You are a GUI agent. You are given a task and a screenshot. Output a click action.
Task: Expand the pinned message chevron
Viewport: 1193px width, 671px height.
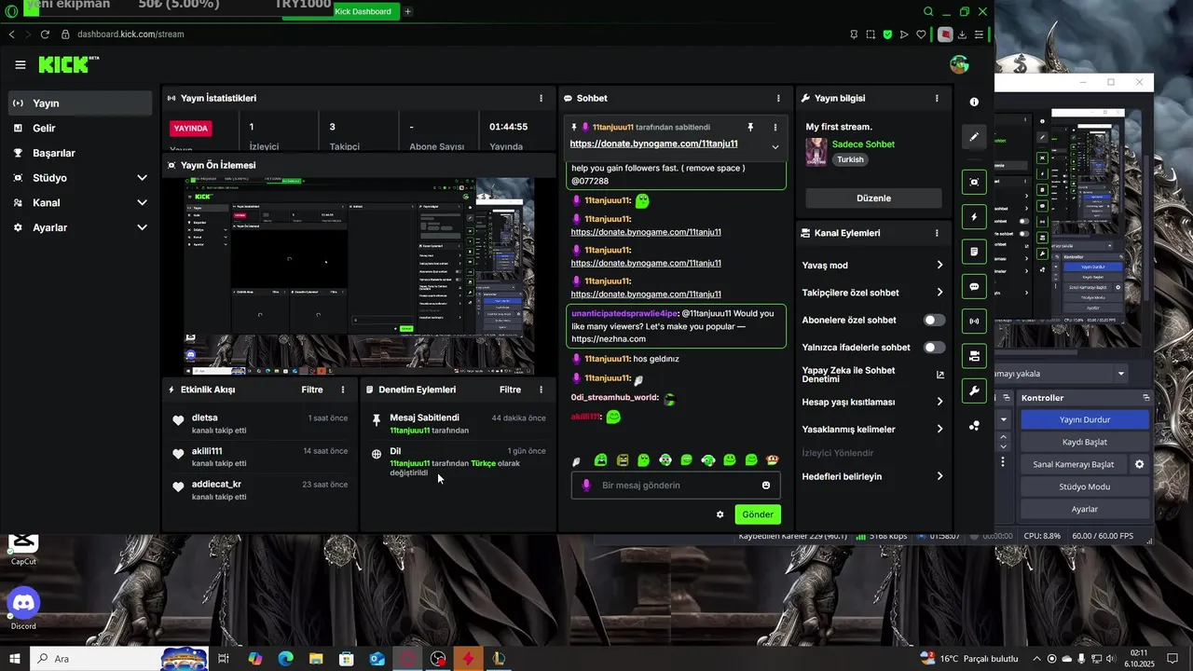point(775,146)
